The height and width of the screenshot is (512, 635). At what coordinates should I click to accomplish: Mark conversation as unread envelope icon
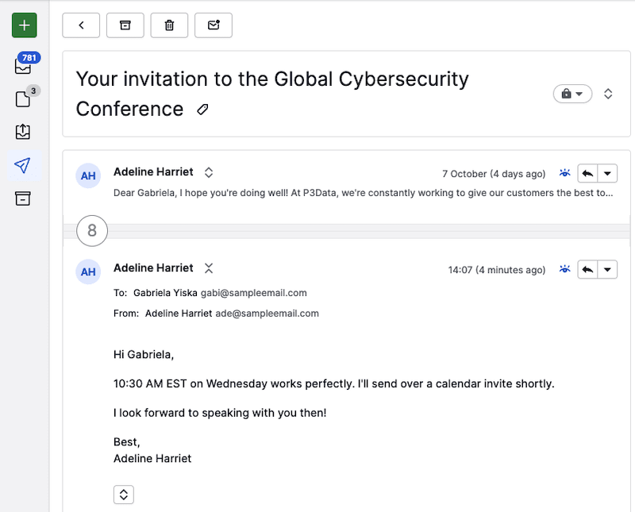click(213, 25)
